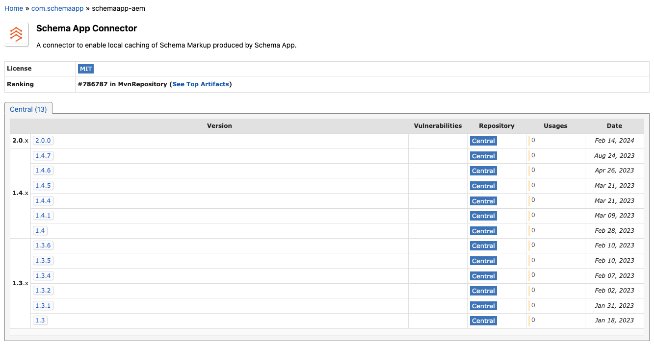Click Central badge in 1.3.6 row
Image resolution: width=654 pixels, height=344 pixels.
coord(483,246)
